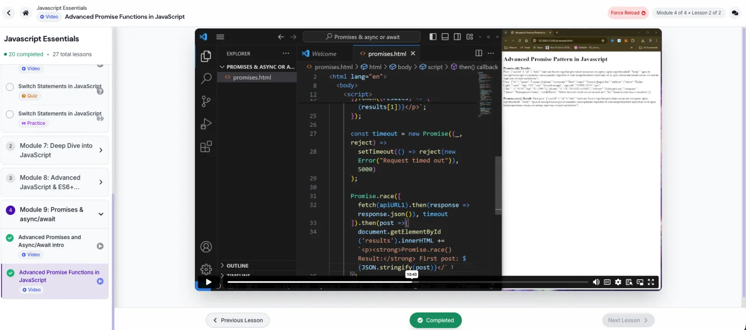This screenshot has height=330, width=746.
Task: Click the Explorer panel three-dots menu
Action: coord(286,54)
